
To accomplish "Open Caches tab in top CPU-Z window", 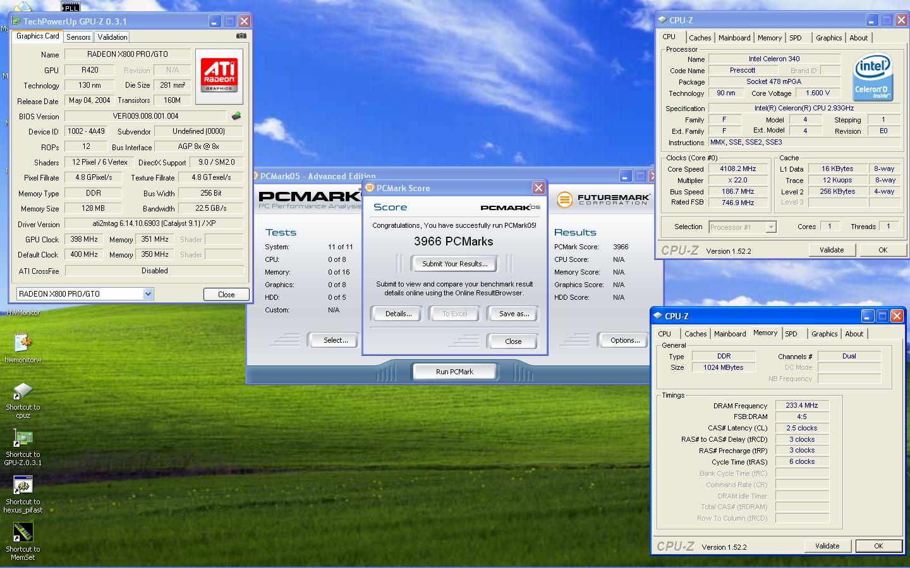I will pyautogui.click(x=700, y=38).
